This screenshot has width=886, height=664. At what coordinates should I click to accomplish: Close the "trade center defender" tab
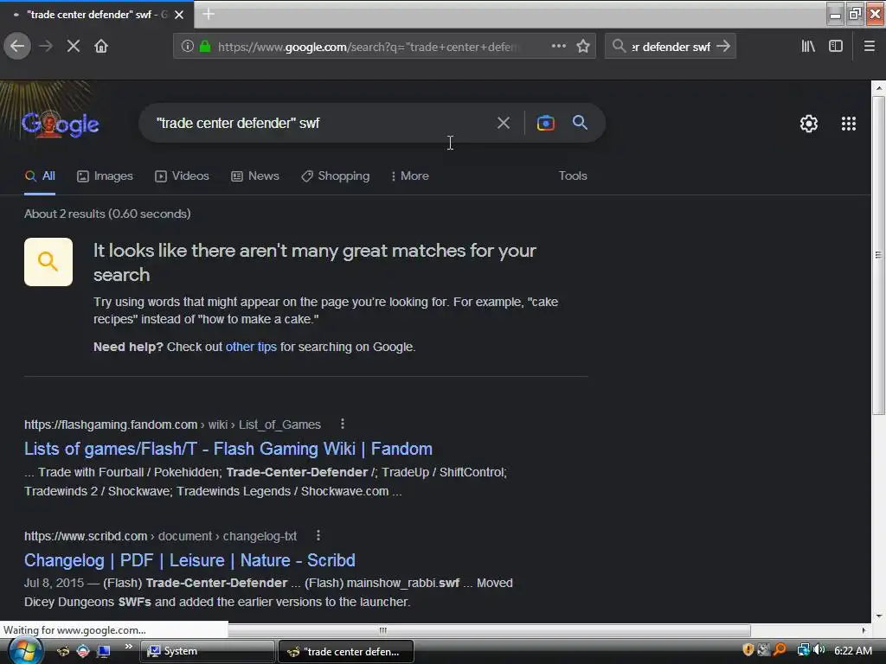pyautogui.click(x=179, y=15)
